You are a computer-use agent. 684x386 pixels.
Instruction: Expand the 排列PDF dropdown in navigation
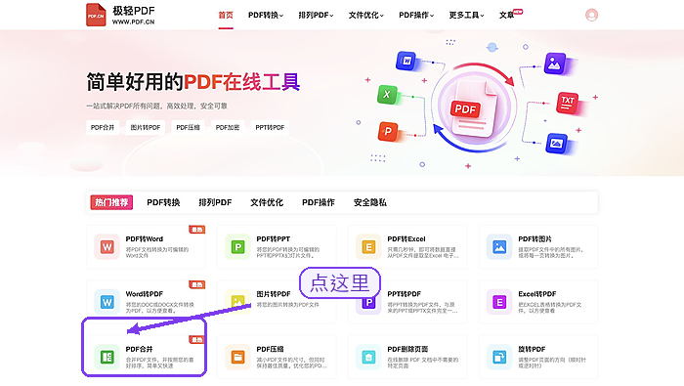(316, 15)
